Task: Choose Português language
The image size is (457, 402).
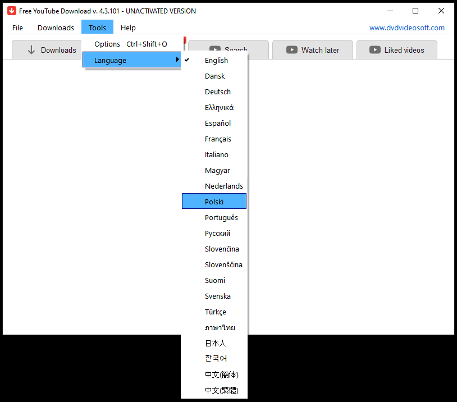Action: 214,217
